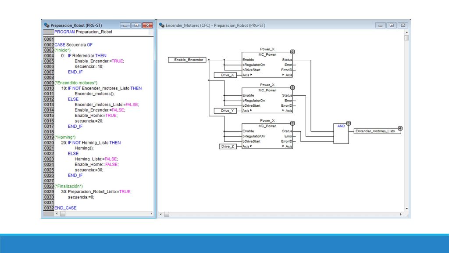Viewport: 449px width, 253px height.
Task: Click line number 0032 in the code margin
Action: coord(49,208)
